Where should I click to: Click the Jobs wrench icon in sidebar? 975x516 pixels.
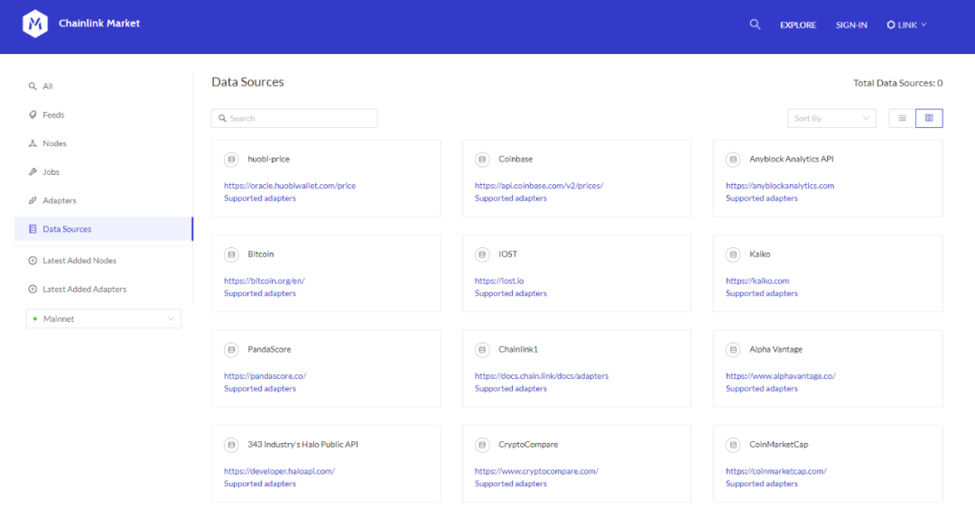(32, 171)
